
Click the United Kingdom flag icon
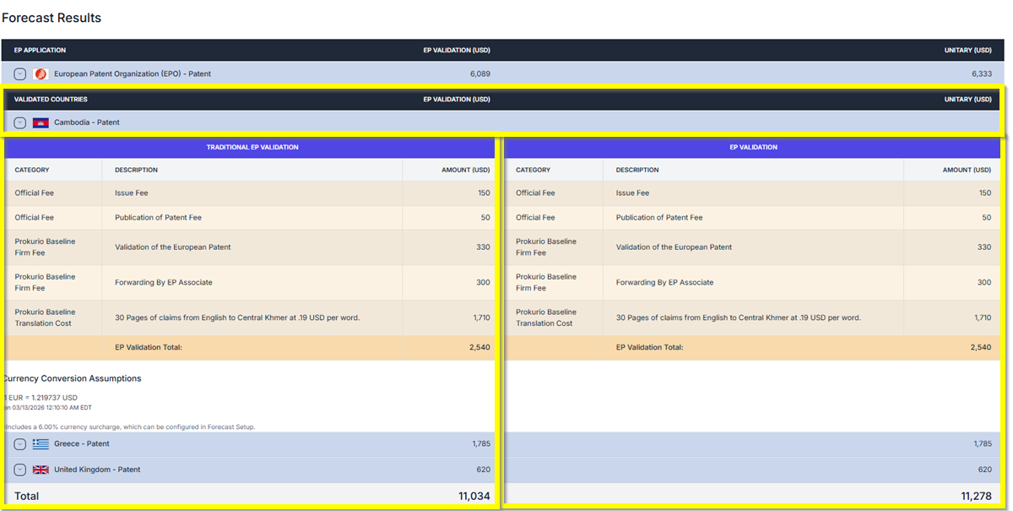[x=40, y=470]
